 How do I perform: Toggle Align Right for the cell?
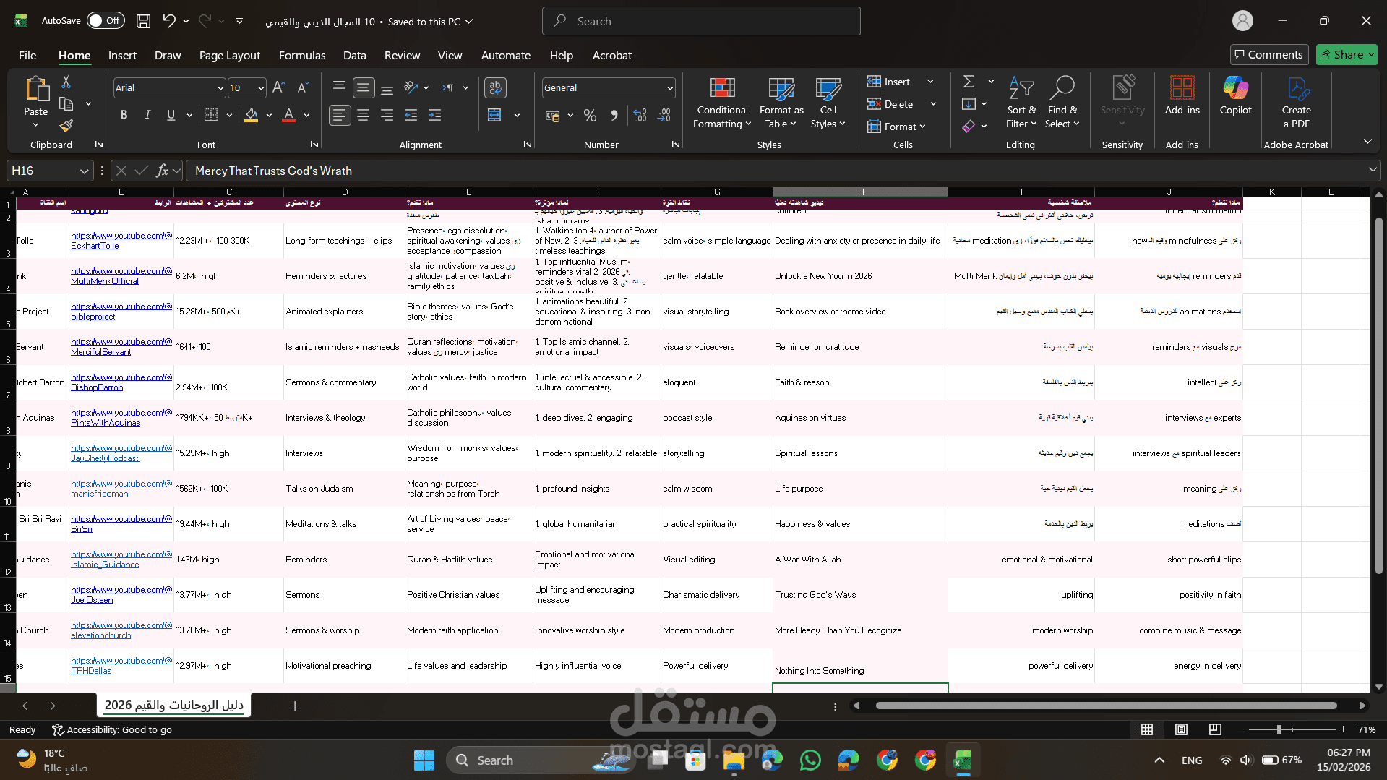click(x=387, y=115)
